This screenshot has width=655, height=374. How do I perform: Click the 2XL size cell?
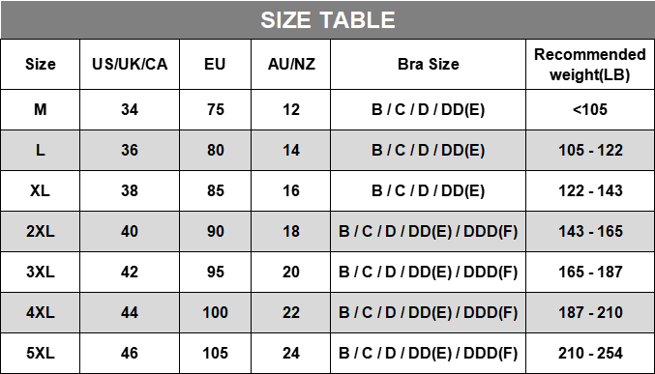click(x=40, y=231)
